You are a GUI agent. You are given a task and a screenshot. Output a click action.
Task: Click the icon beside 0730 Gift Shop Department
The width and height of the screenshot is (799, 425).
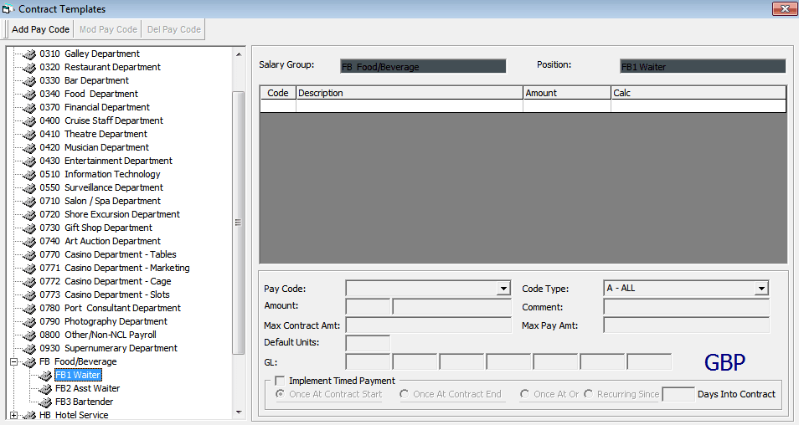29,228
